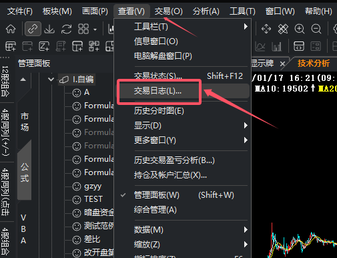The image size is (337, 258).
Task: Click the download arrow toolbar icon
Action: coord(49,29)
